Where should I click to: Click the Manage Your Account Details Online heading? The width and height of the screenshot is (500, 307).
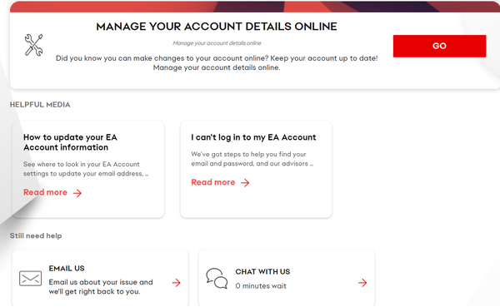pyautogui.click(x=217, y=27)
